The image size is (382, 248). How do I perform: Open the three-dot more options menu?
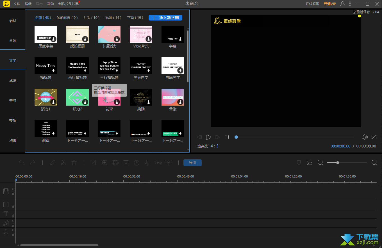pos(350,4)
